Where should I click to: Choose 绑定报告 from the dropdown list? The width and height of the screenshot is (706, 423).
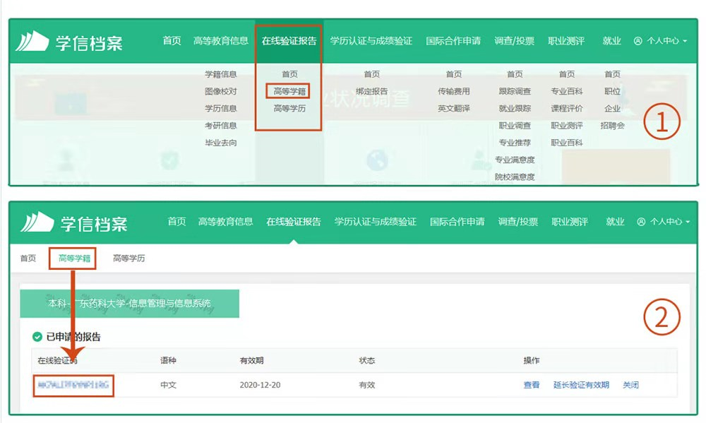pyautogui.click(x=371, y=91)
